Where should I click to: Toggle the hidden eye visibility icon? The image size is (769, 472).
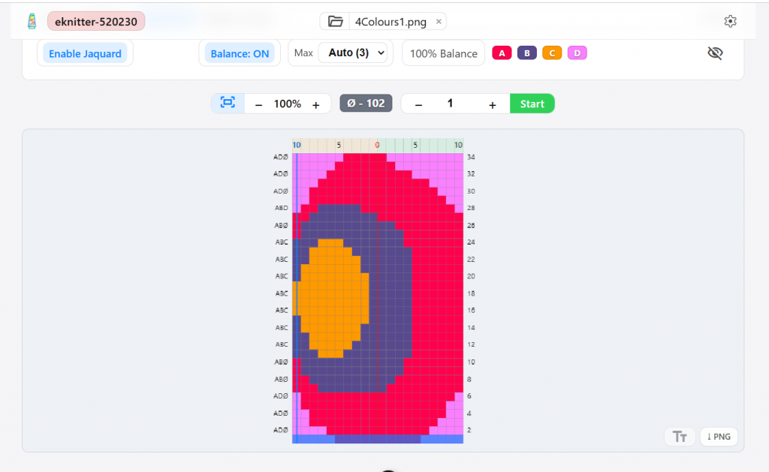pyautogui.click(x=715, y=53)
